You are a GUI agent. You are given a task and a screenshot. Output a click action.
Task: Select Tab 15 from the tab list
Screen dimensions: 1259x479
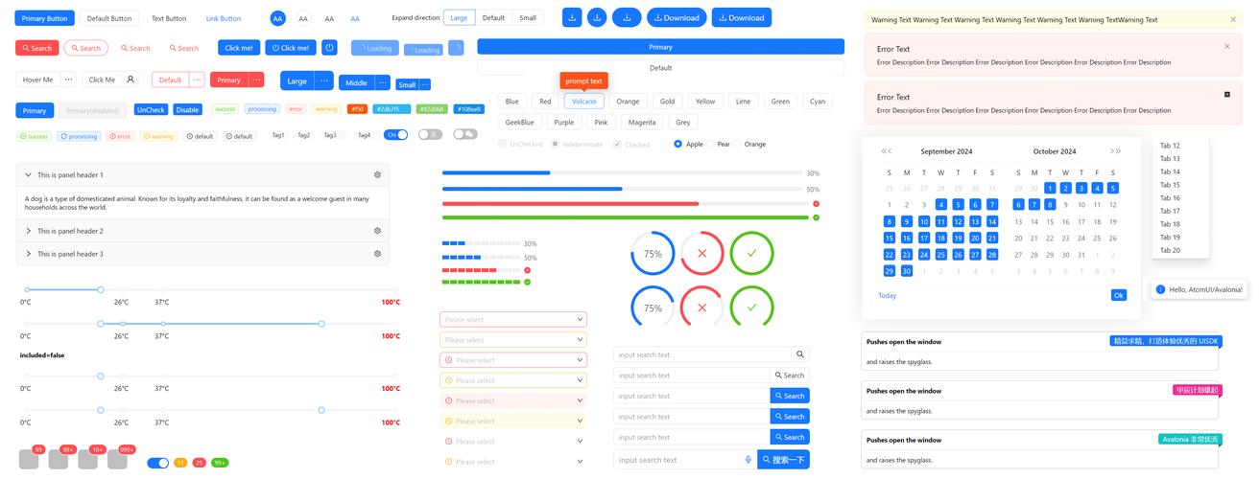1170,185
